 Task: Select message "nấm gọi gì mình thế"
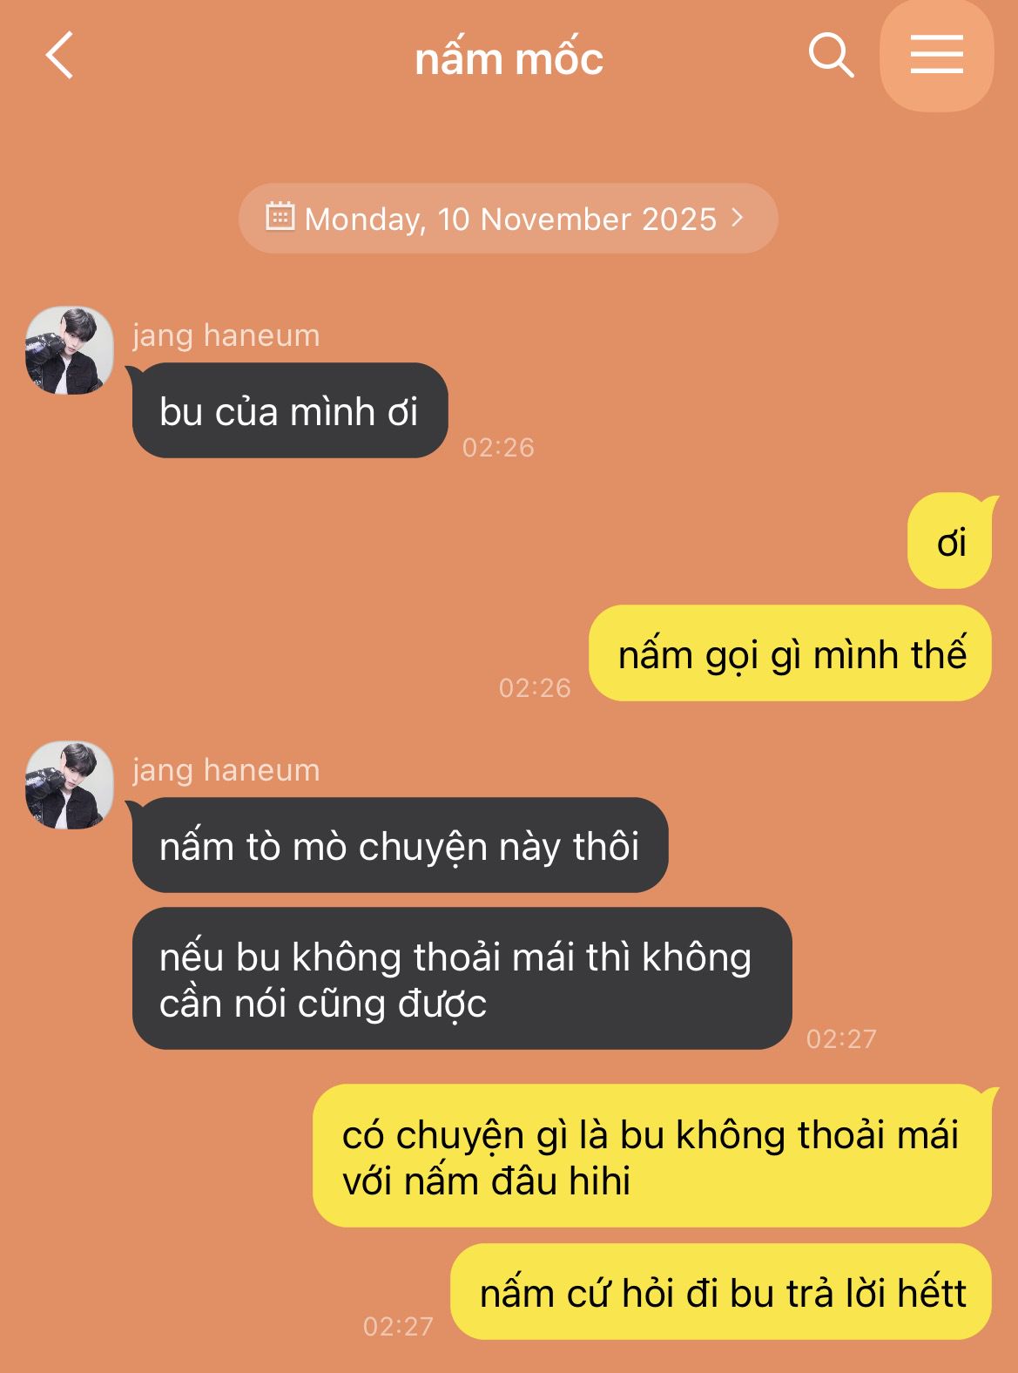point(791,653)
